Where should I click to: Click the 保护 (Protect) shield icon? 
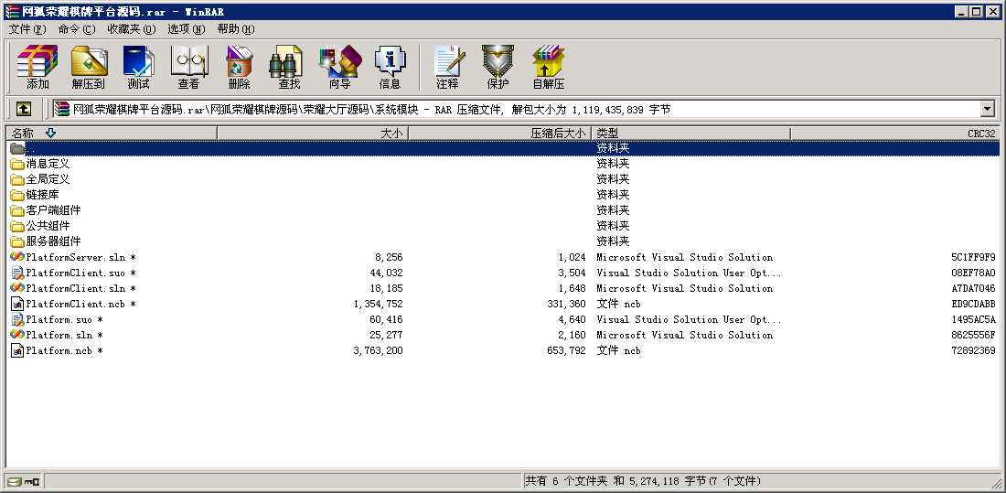point(498,67)
